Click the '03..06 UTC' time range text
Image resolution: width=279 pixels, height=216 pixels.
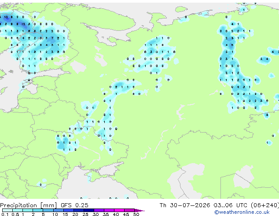pyautogui.click(x=230, y=205)
